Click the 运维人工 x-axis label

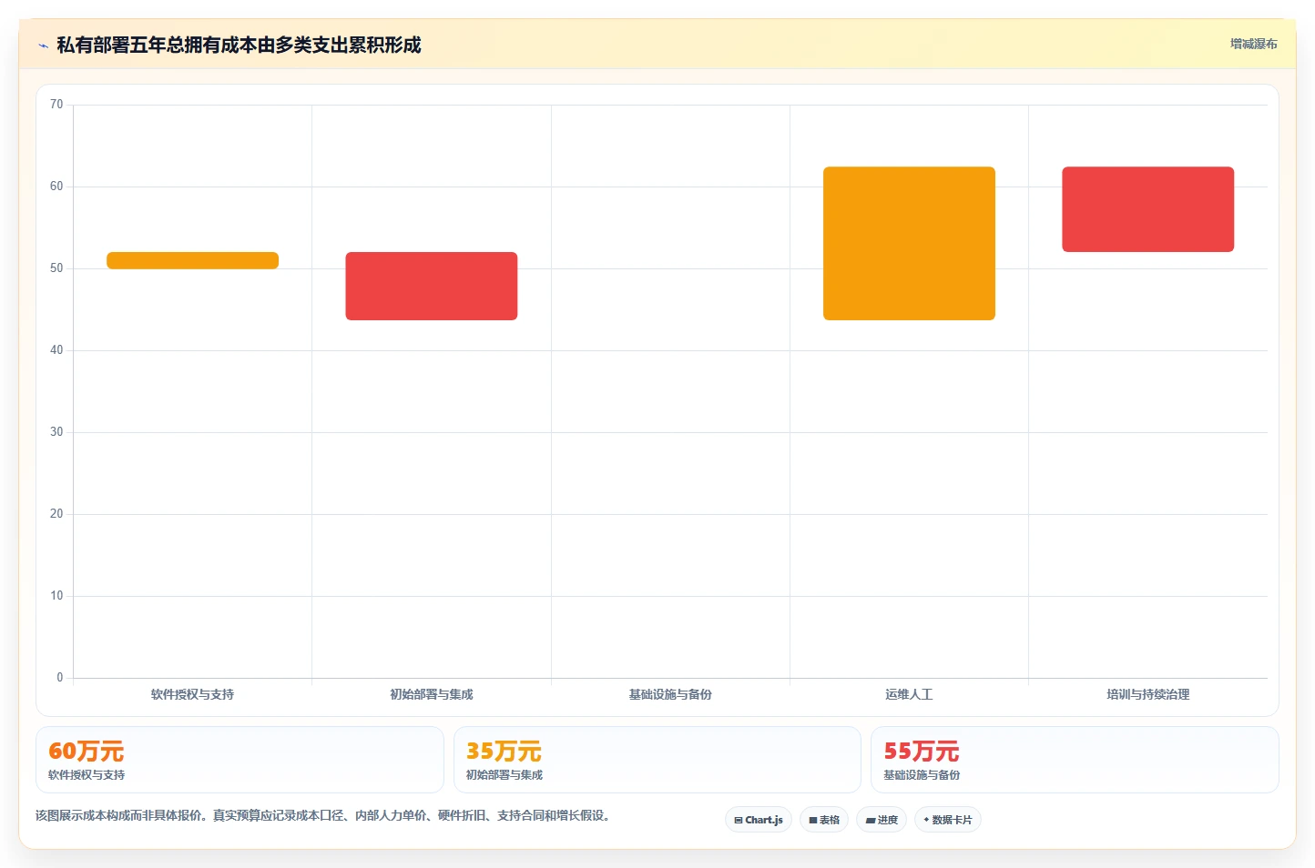pos(909,694)
